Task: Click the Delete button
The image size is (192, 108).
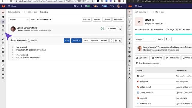Action: 104,40
